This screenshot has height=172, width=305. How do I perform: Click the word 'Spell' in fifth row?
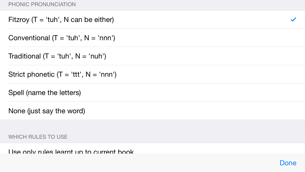click(x=16, y=93)
